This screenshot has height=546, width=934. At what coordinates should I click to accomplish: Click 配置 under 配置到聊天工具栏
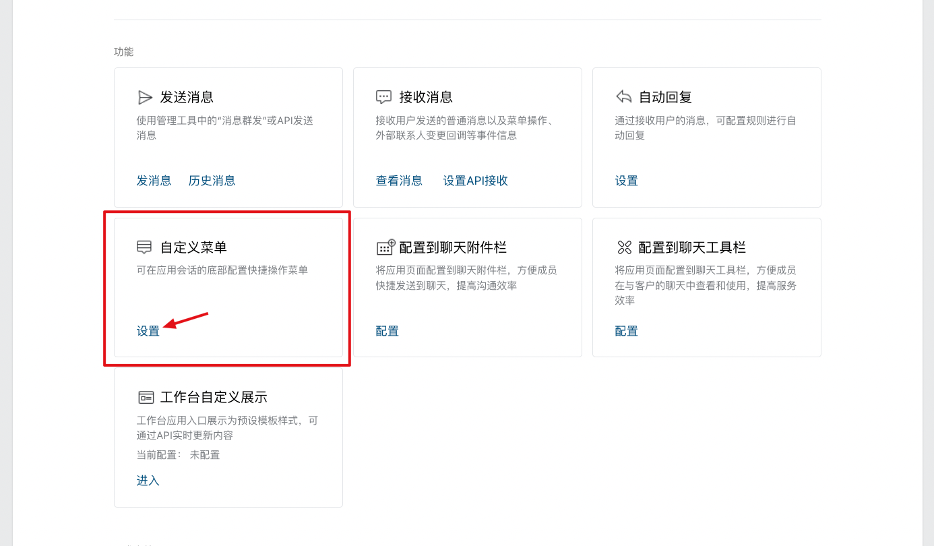[x=627, y=331]
